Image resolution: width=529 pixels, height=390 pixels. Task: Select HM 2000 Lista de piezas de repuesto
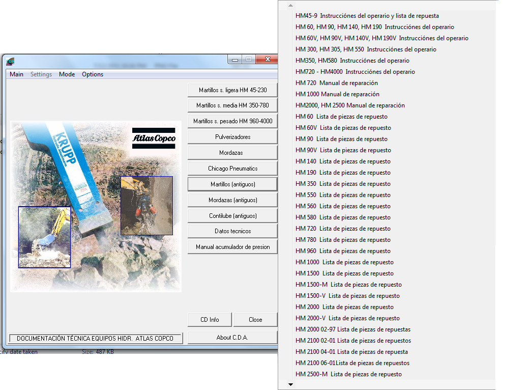pyautogui.click(x=344, y=307)
